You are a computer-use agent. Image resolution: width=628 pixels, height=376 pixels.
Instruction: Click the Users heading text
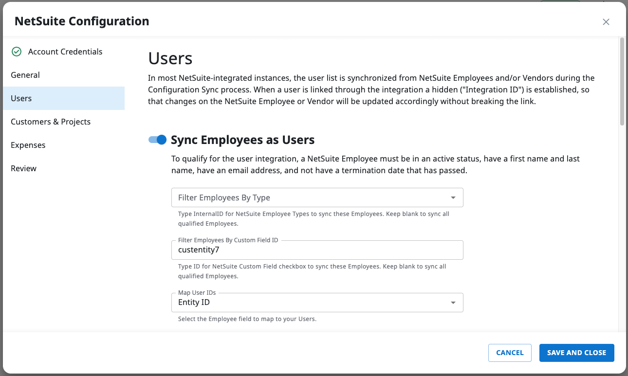pos(170,58)
